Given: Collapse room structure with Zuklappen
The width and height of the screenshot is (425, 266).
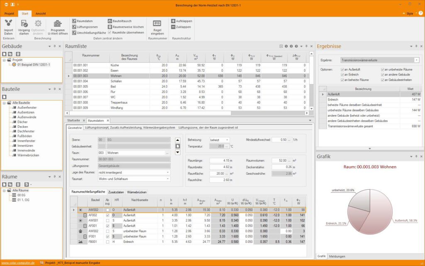Looking at the screenshot, I should coord(181,27).
